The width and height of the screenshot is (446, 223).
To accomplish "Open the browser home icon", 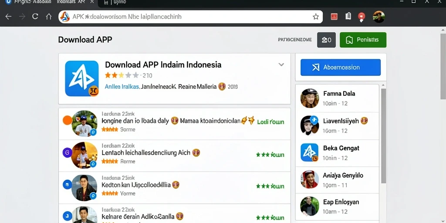I will [x=49, y=17].
